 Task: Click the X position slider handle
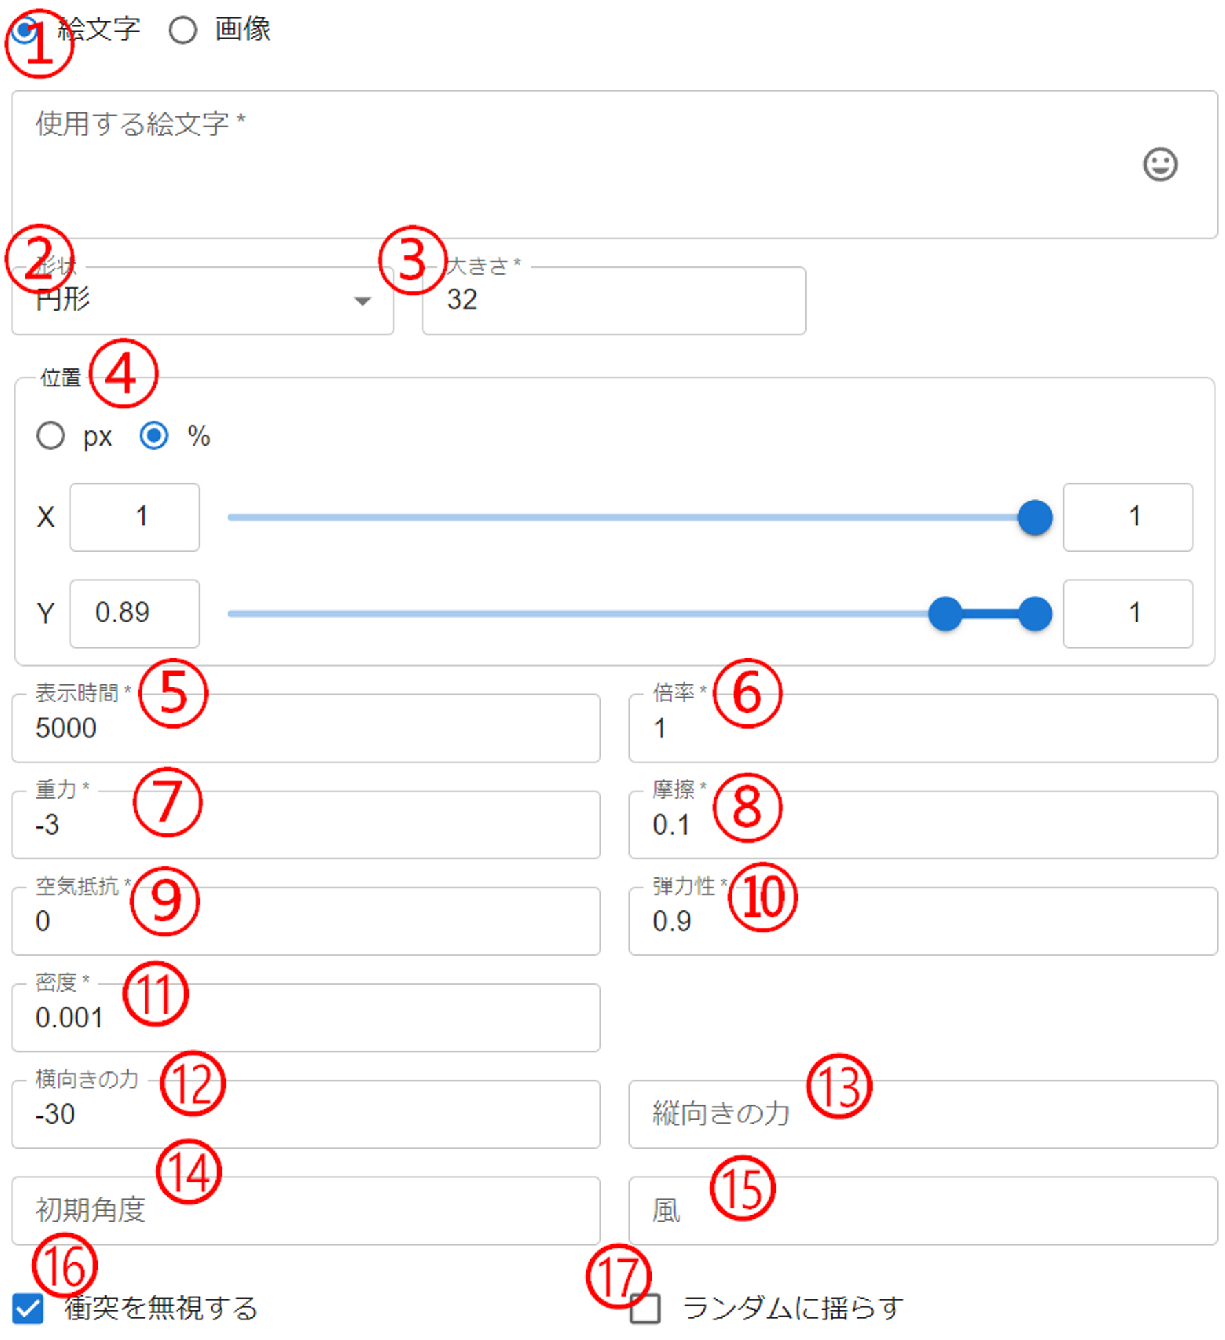(x=1034, y=518)
